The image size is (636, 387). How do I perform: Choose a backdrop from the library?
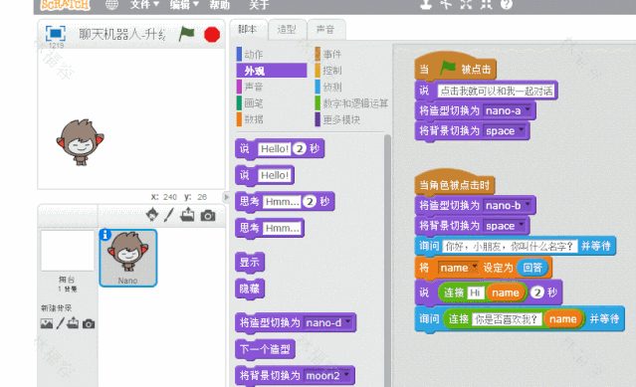(47, 323)
